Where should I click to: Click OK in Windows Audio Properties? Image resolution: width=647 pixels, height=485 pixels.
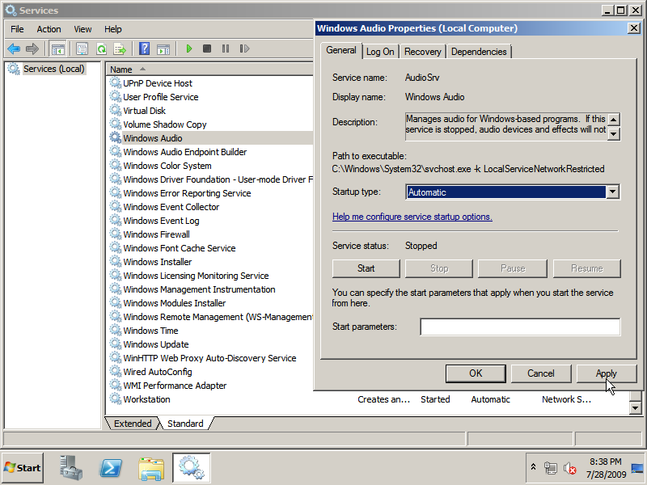[476, 373]
